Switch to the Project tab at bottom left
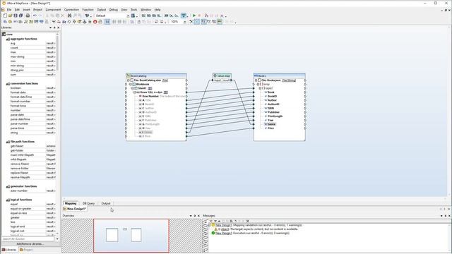The width and height of the screenshot is (452, 254). [x=26, y=250]
